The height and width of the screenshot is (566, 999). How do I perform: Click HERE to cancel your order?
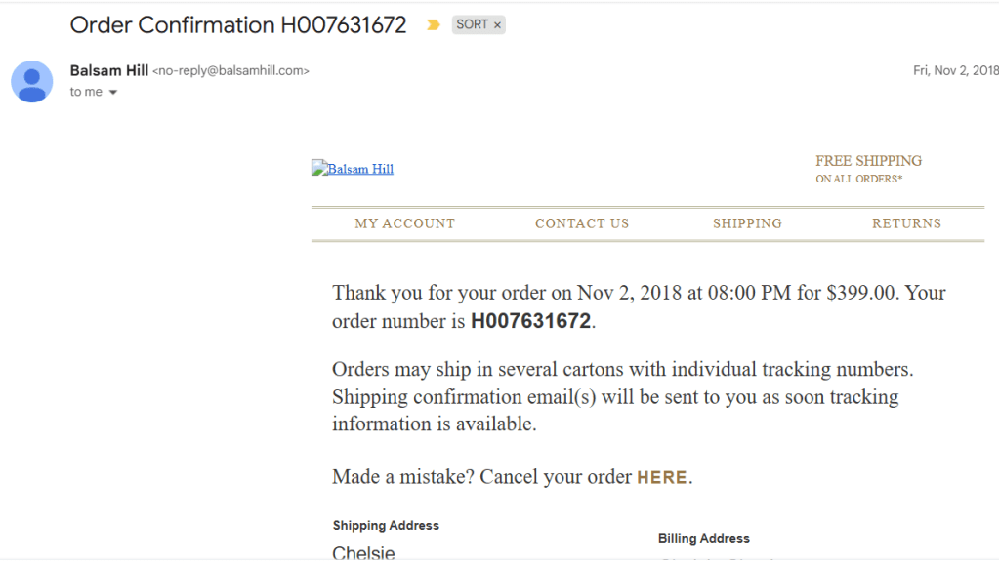(x=662, y=478)
